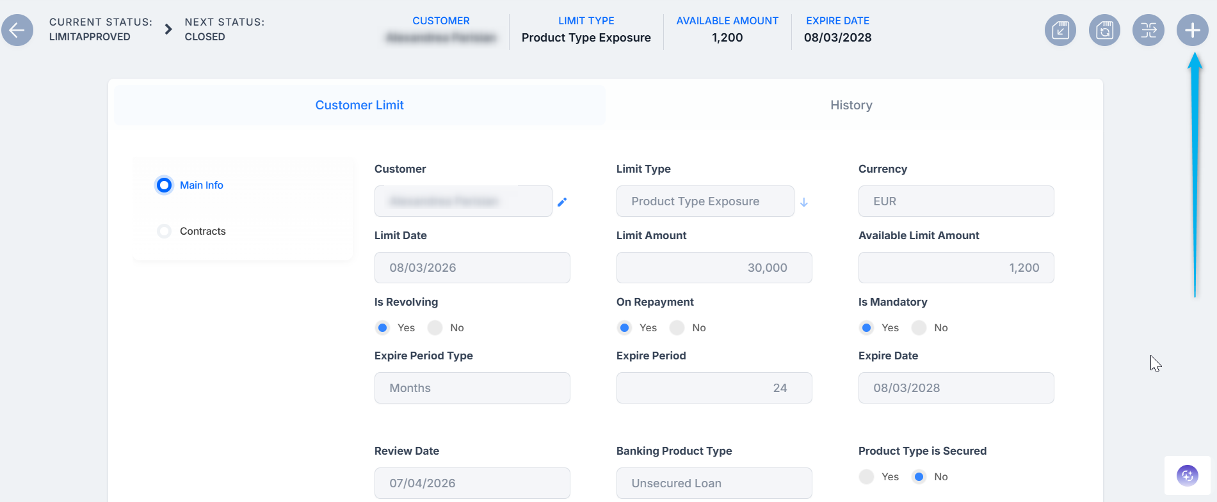The width and height of the screenshot is (1217, 502).
Task: Click the Limit Amount field showing 30,000
Action: tap(714, 268)
